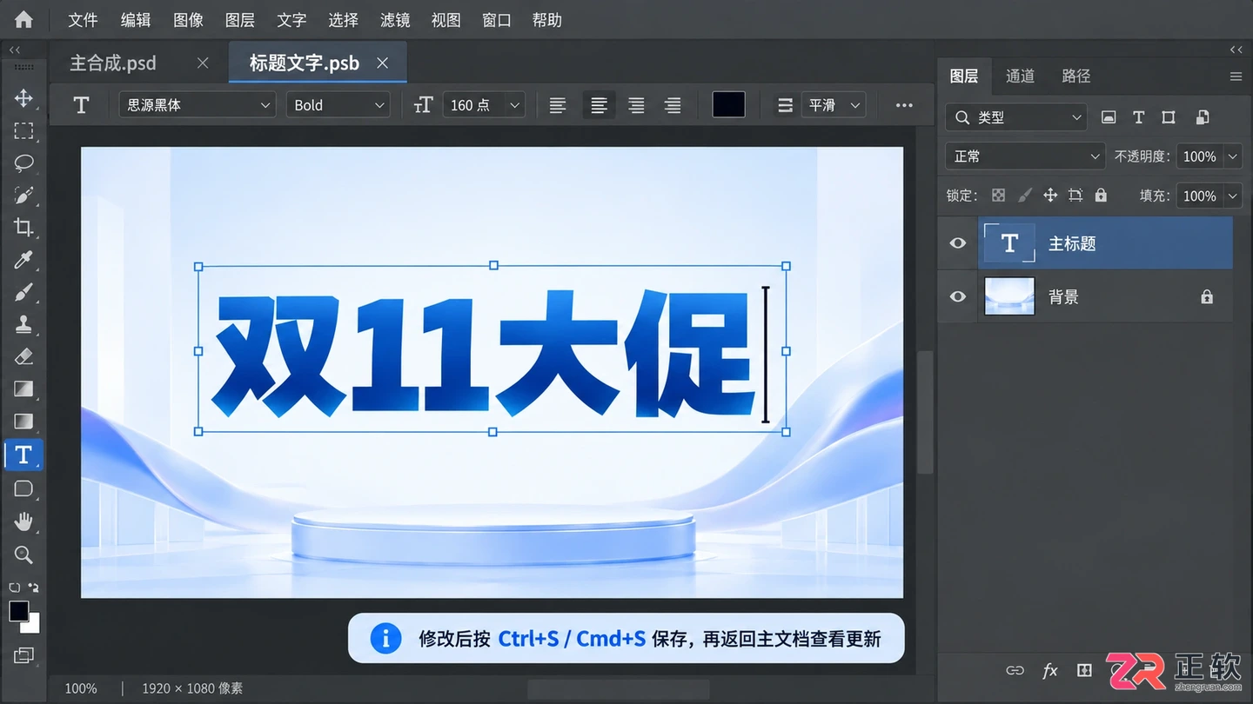Expand the 不透明度 opacity dropdown arrow
The image size is (1253, 704).
(x=1232, y=156)
